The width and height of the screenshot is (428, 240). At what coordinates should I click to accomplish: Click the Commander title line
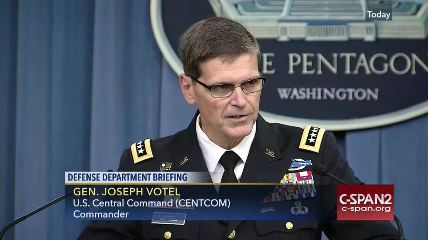(101, 214)
